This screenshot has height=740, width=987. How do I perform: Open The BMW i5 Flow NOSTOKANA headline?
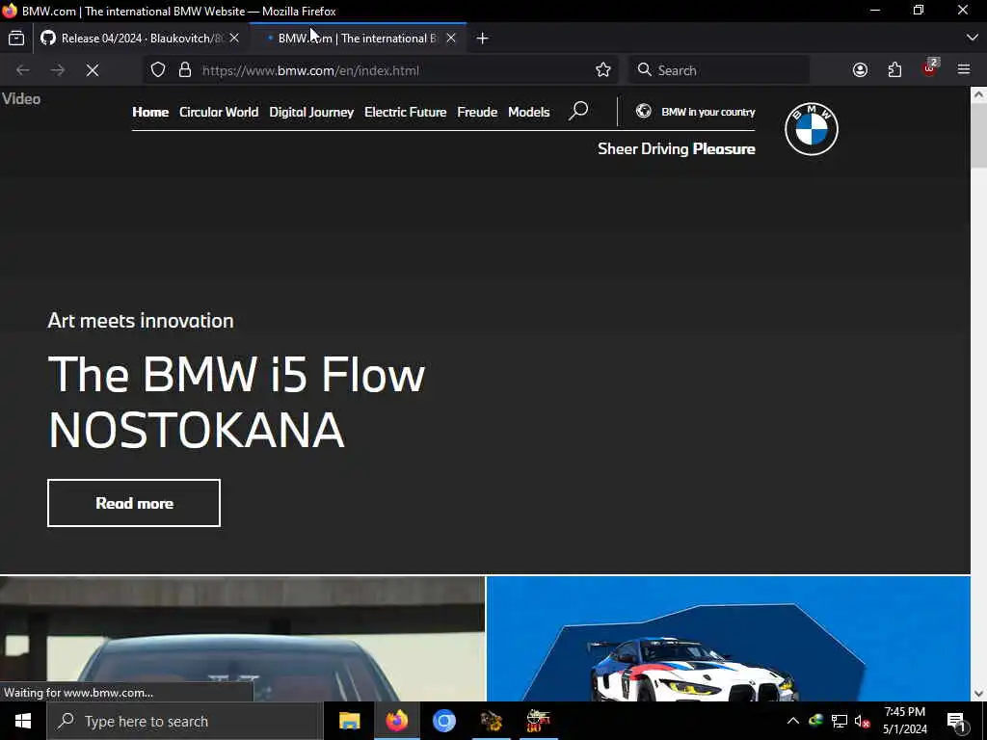237,402
